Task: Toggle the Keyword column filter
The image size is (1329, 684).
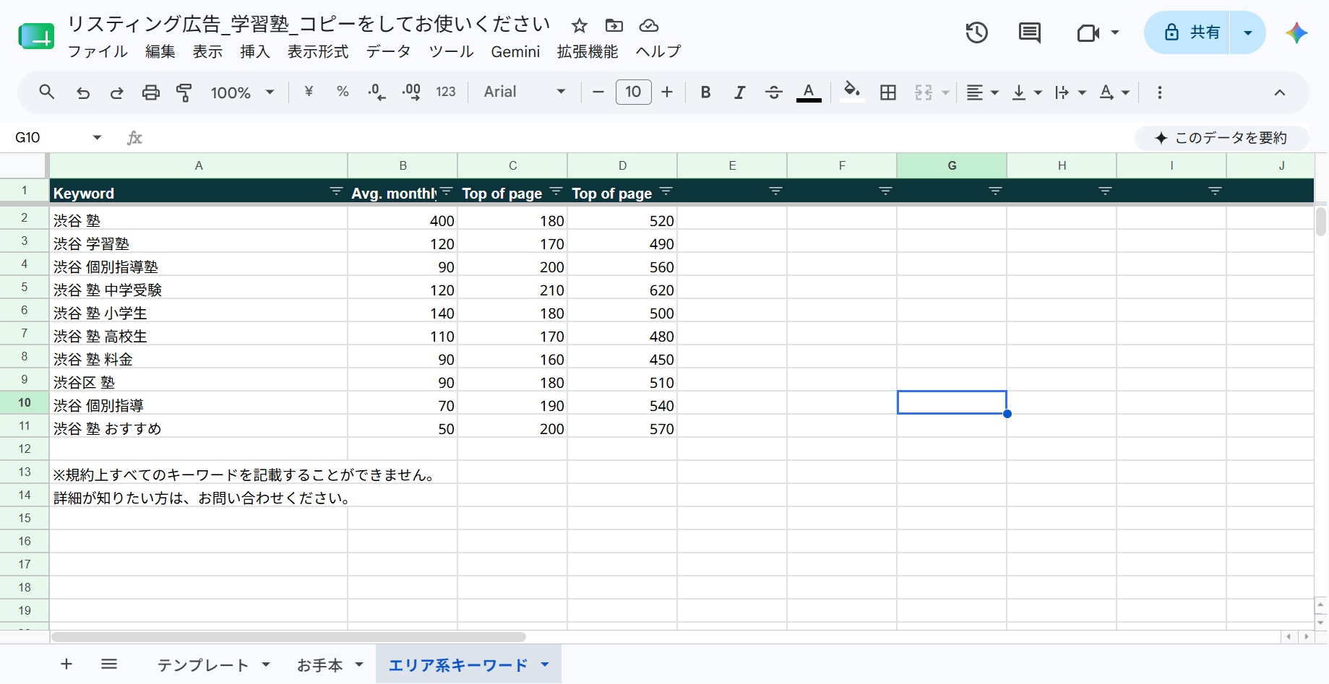Action: (336, 191)
